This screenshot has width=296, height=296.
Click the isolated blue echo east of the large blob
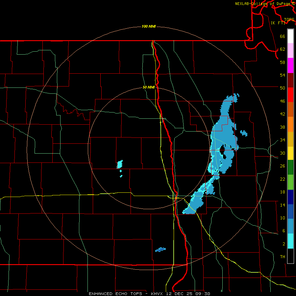(244, 133)
